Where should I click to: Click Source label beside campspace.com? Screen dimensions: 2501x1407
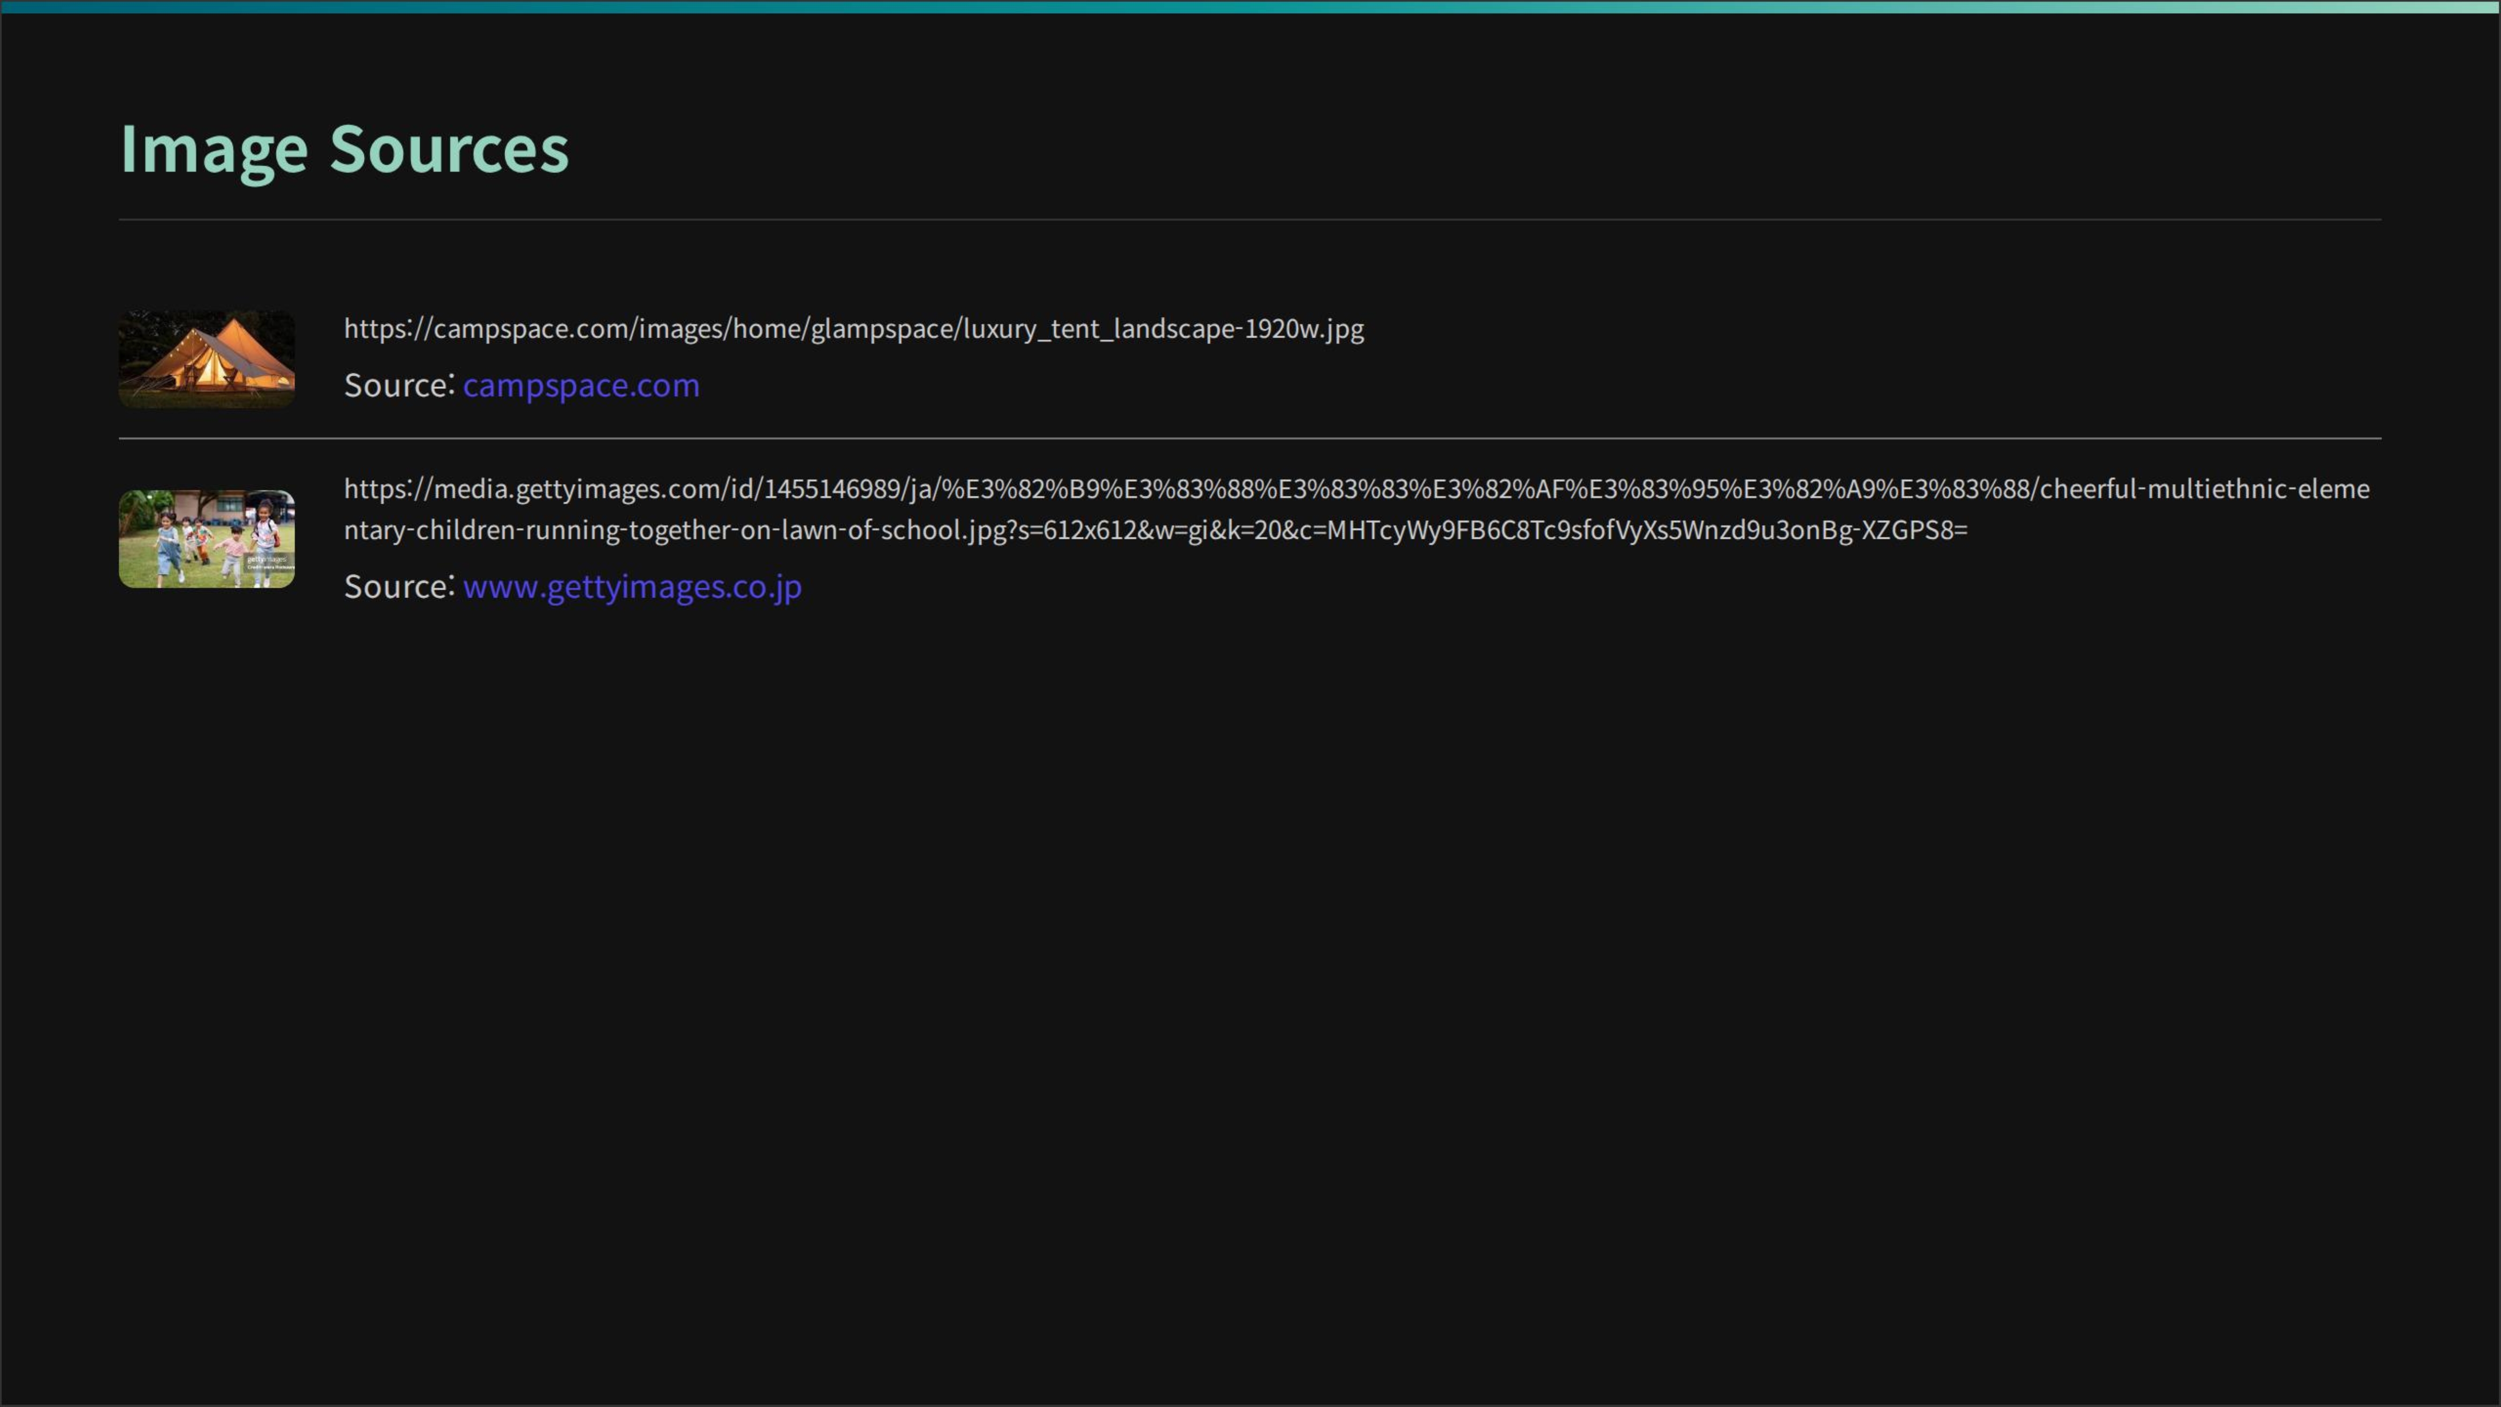coord(398,386)
